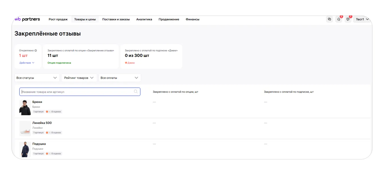384x175 pixels.
Task: Click the star rating icon for Брюки
Action: [x=47, y=112]
